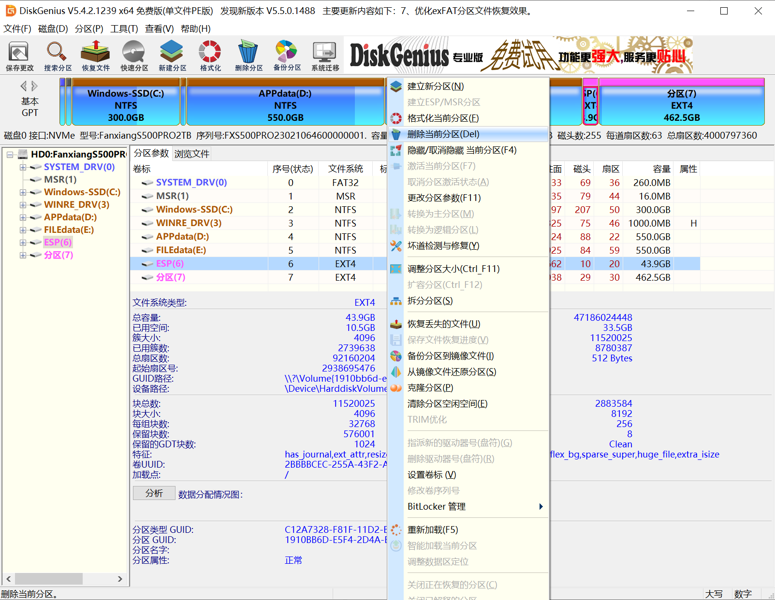Click the 建立新分区 icon in context menu

(396, 86)
